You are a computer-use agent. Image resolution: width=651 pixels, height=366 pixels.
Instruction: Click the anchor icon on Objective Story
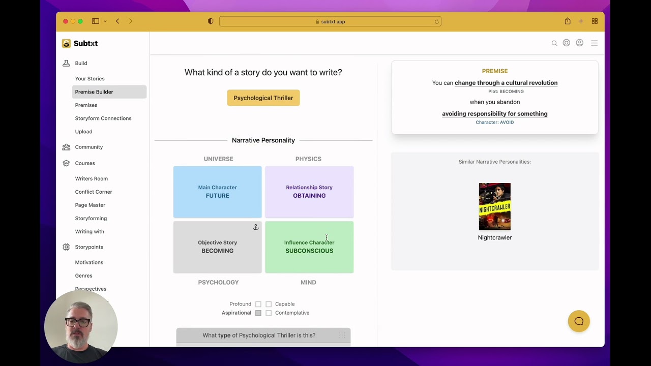coord(256,227)
